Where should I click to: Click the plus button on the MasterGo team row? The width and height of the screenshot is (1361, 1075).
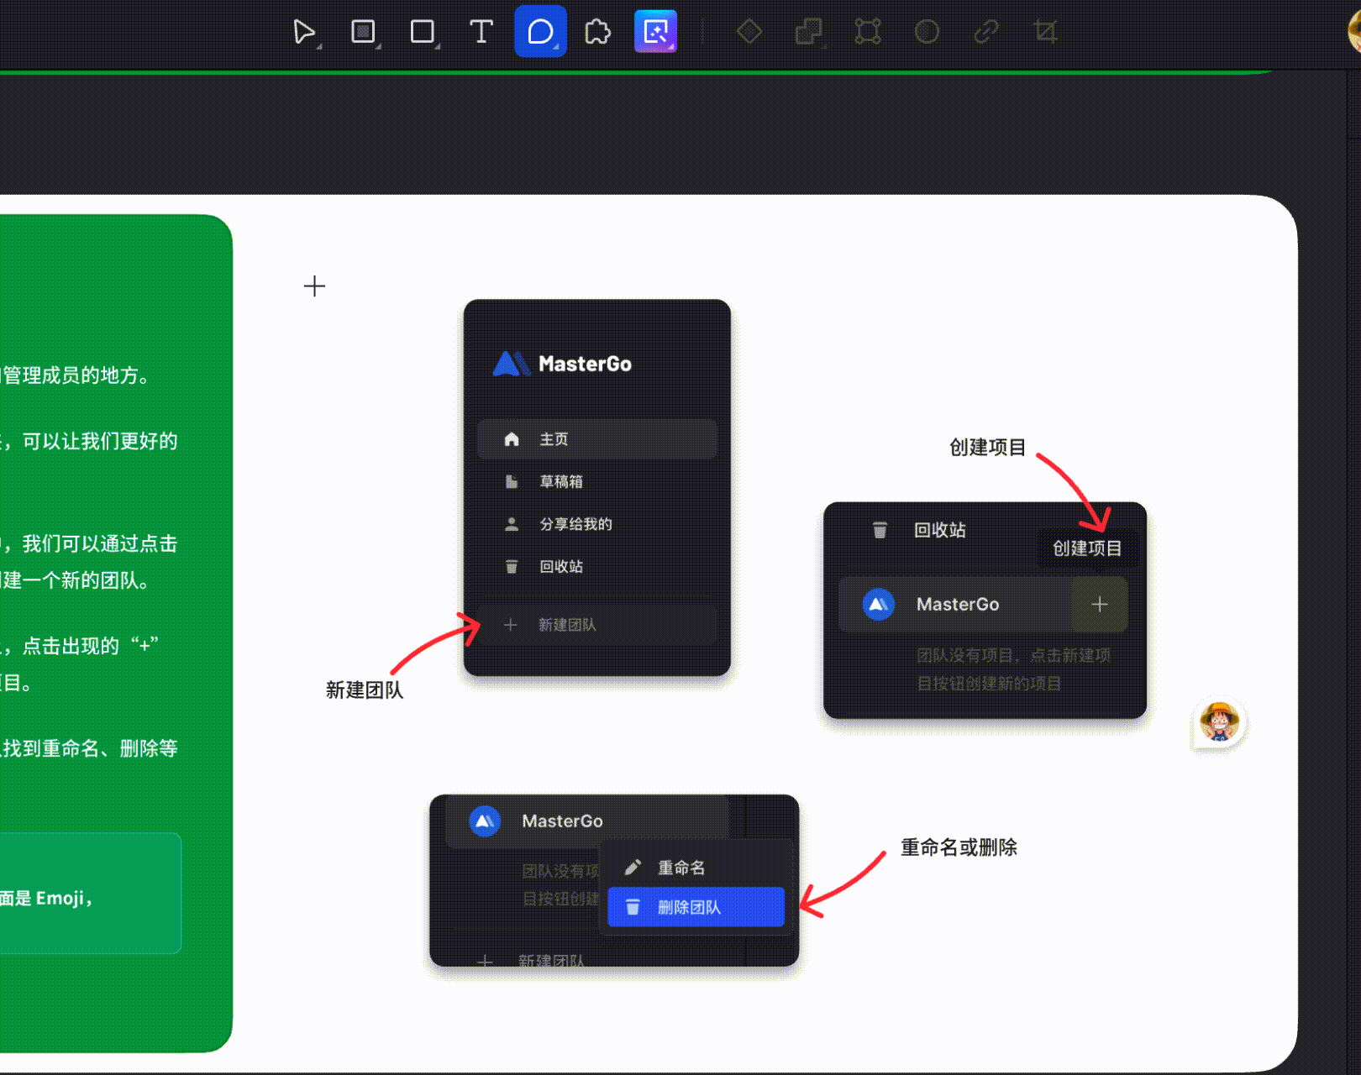coord(1099,604)
